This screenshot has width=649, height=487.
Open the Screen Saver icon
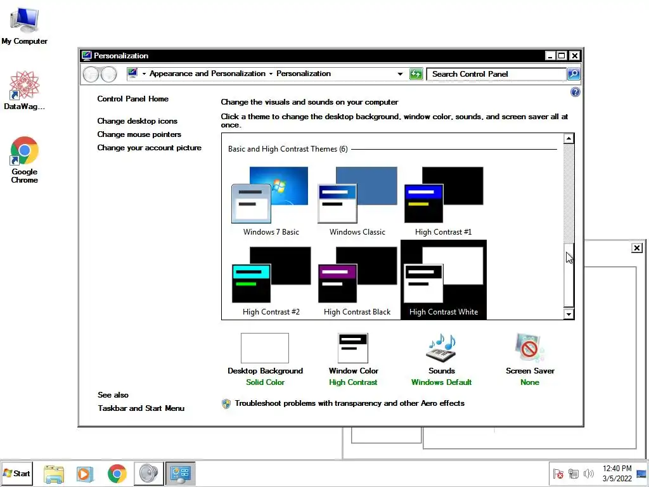point(530,348)
